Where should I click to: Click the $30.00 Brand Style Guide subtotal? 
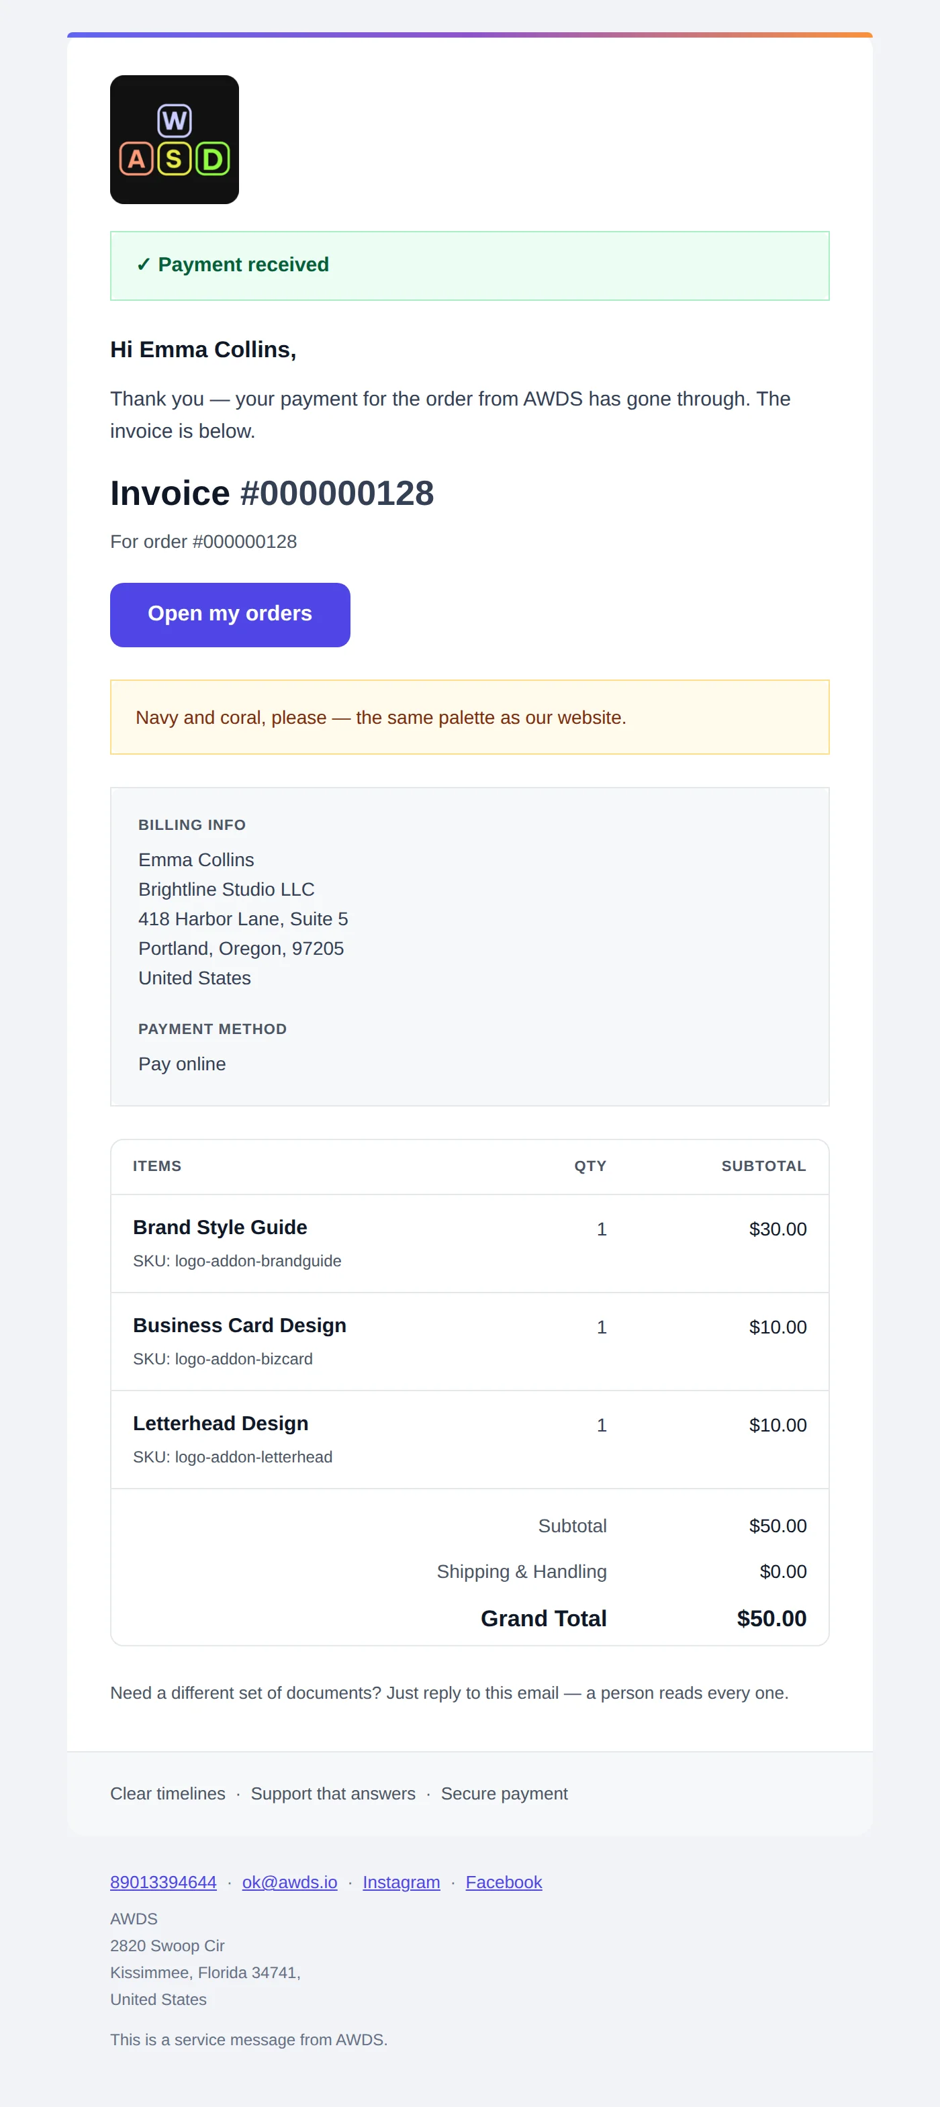(x=778, y=1229)
